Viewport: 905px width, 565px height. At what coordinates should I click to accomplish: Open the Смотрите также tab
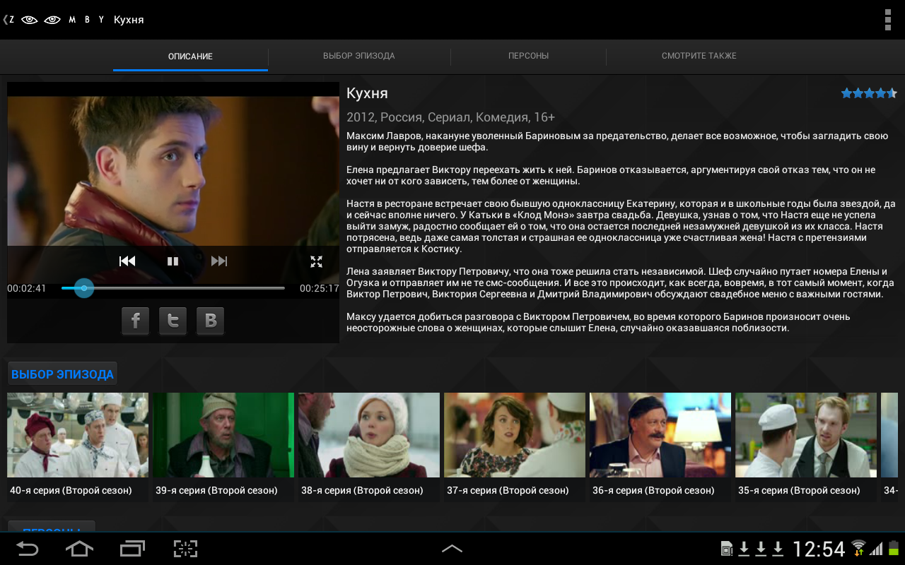[x=699, y=56]
